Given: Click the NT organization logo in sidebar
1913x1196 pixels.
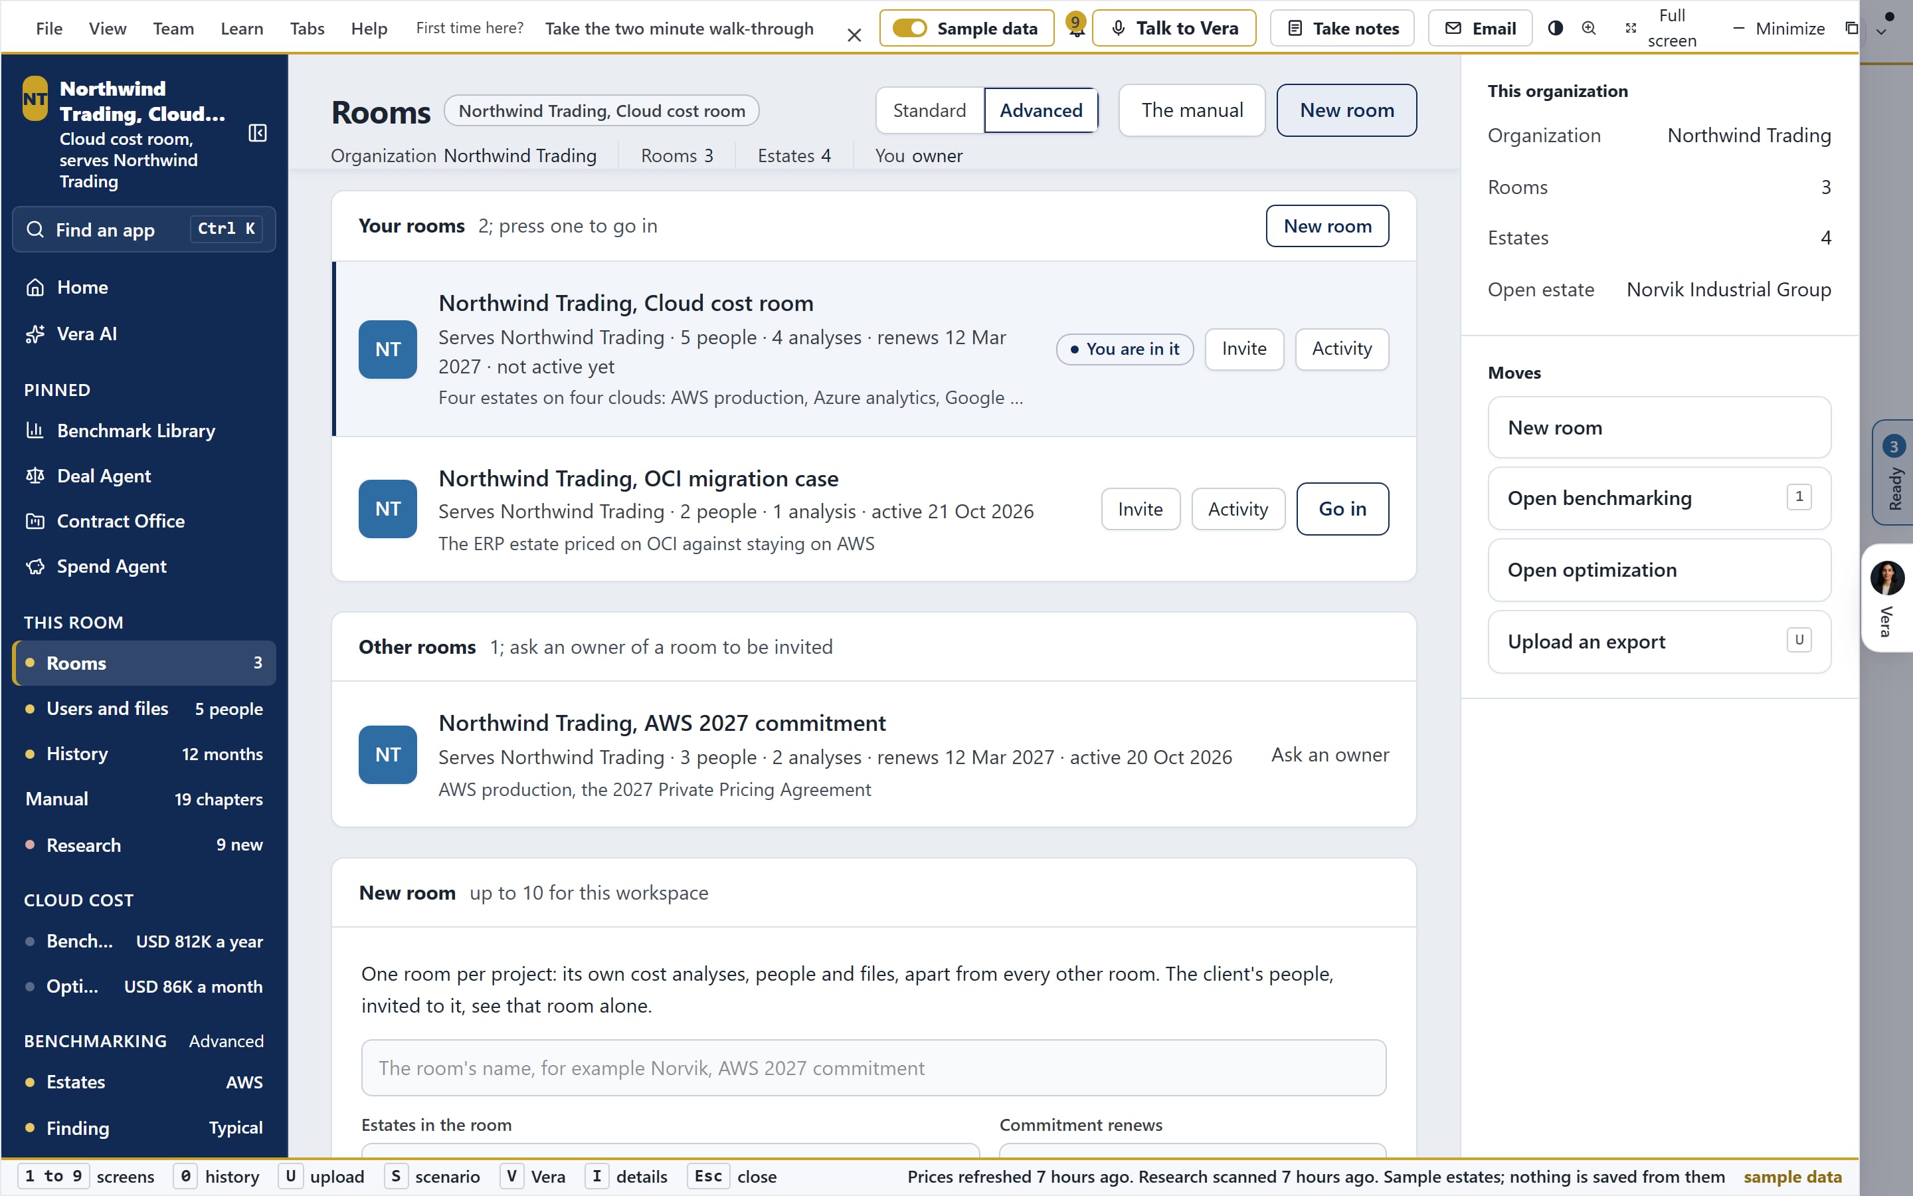Looking at the screenshot, I should (x=36, y=99).
